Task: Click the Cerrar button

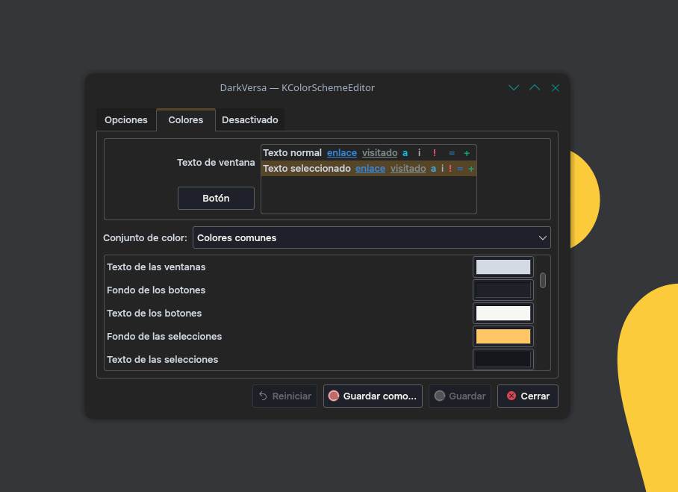Action: click(527, 396)
